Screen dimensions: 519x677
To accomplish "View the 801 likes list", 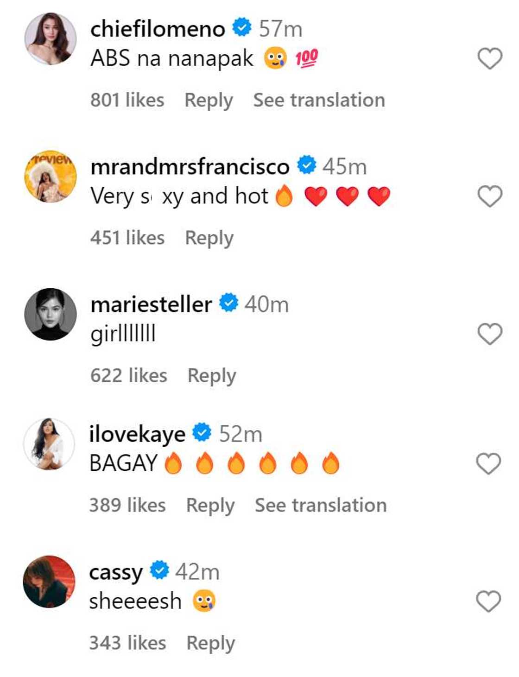I will point(127,101).
